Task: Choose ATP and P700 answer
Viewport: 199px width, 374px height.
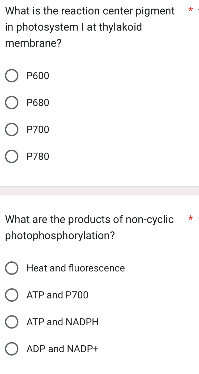Action: [x=11, y=295]
